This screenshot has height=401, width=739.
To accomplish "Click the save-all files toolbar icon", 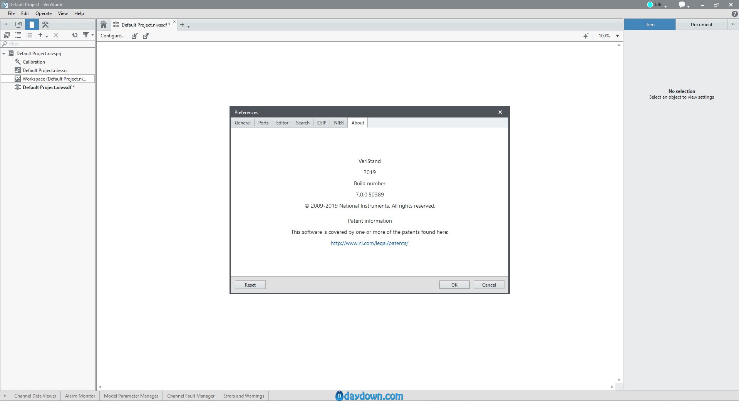I will 7,35.
